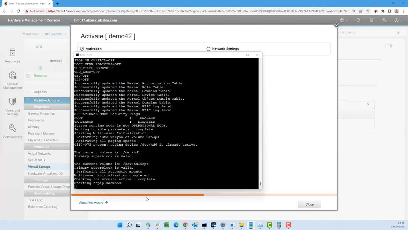Click the info icon under demo42

[40, 68]
